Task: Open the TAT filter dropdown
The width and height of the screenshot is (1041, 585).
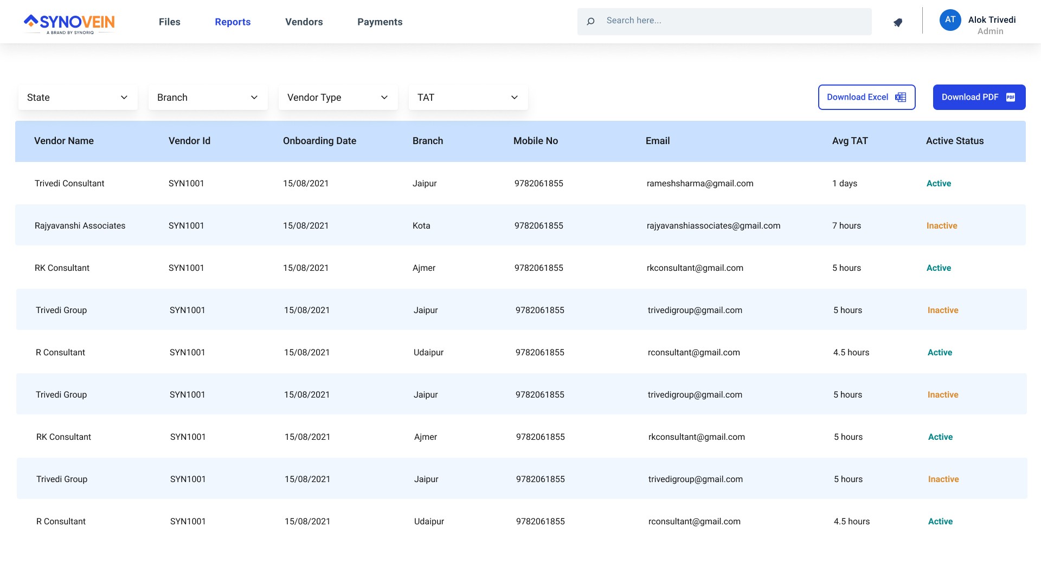Action: tap(468, 97)
